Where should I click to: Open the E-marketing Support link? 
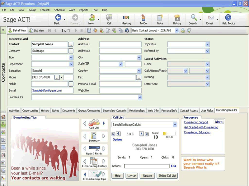pyautogui.click(x=196, y=122)
